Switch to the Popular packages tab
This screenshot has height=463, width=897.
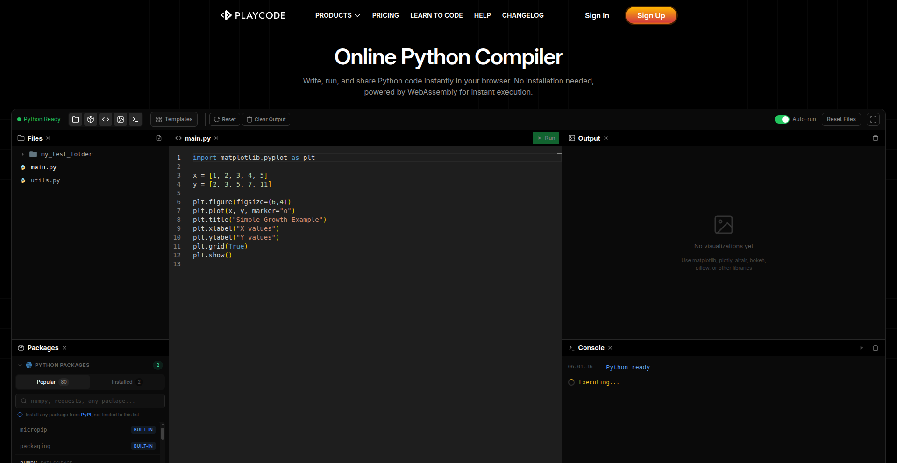53,382
